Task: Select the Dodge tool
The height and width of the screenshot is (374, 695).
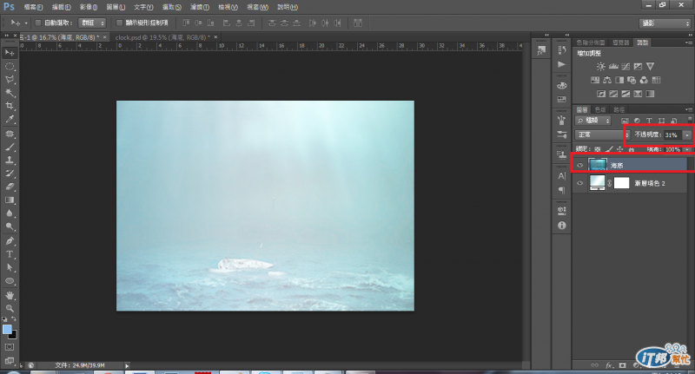Action: (x=10, y=226)
